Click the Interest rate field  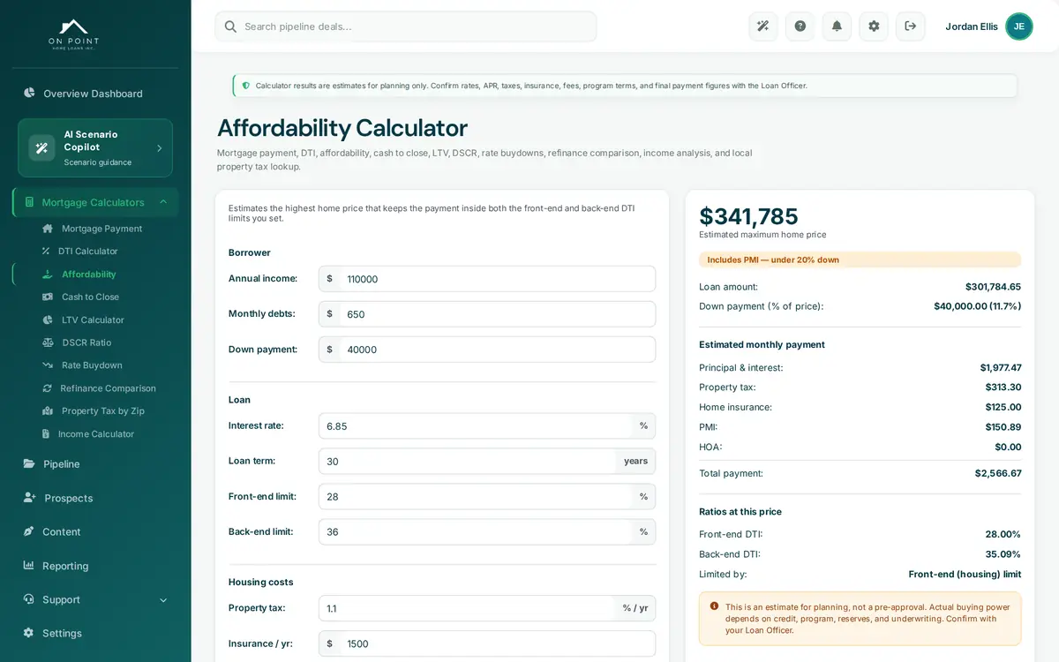coord(487,425)
